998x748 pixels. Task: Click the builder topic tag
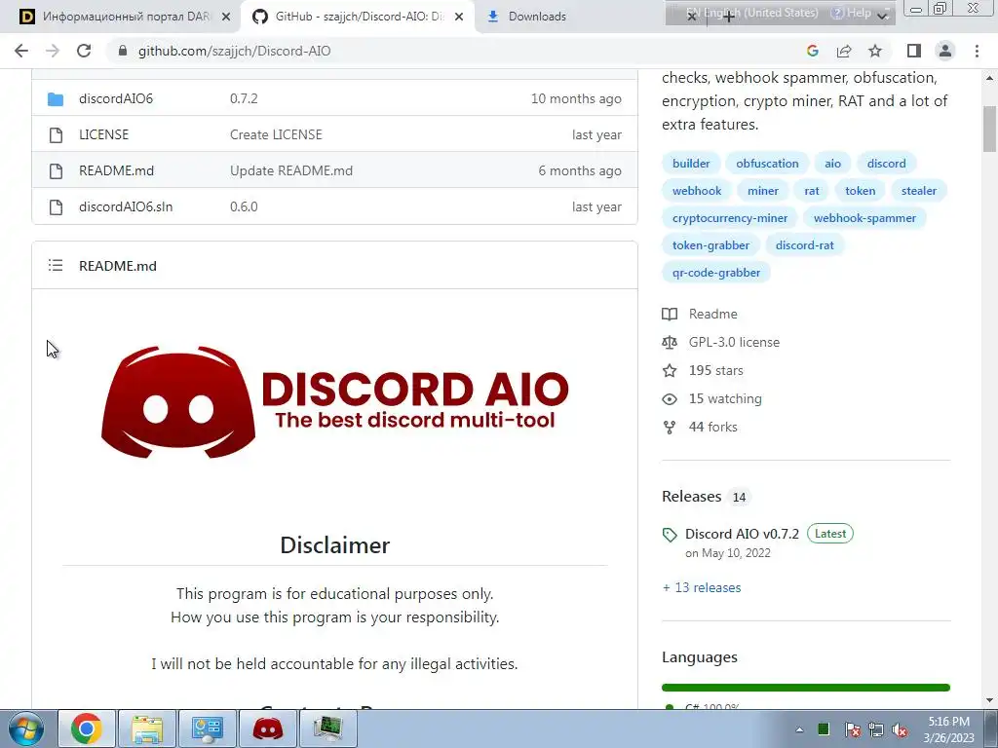click(x=691, y=164)
